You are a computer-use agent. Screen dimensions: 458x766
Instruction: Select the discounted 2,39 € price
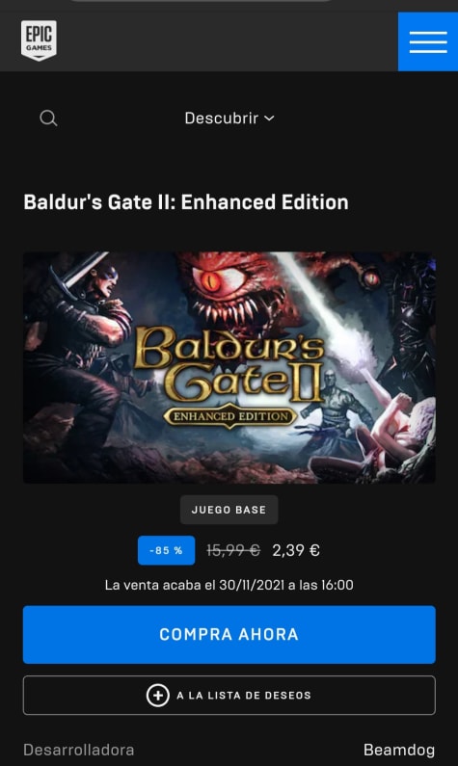[296, 550]
